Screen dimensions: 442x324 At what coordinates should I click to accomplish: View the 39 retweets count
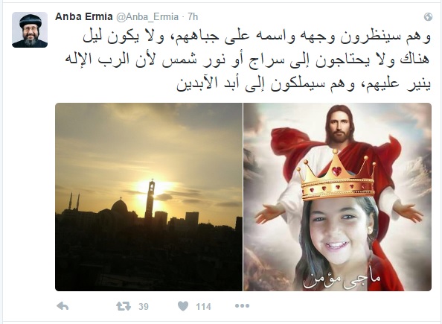pyautogui.click(x=144, y=307)
